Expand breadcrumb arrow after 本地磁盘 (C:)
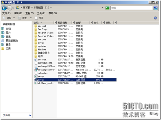Image resolution: width=161 pixels, height=120 pixels. [51, 8]
